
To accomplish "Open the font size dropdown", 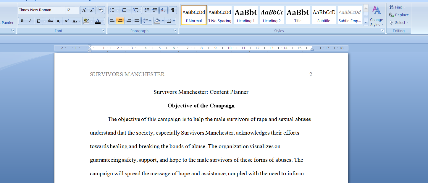I will click(x=77, y=10).
